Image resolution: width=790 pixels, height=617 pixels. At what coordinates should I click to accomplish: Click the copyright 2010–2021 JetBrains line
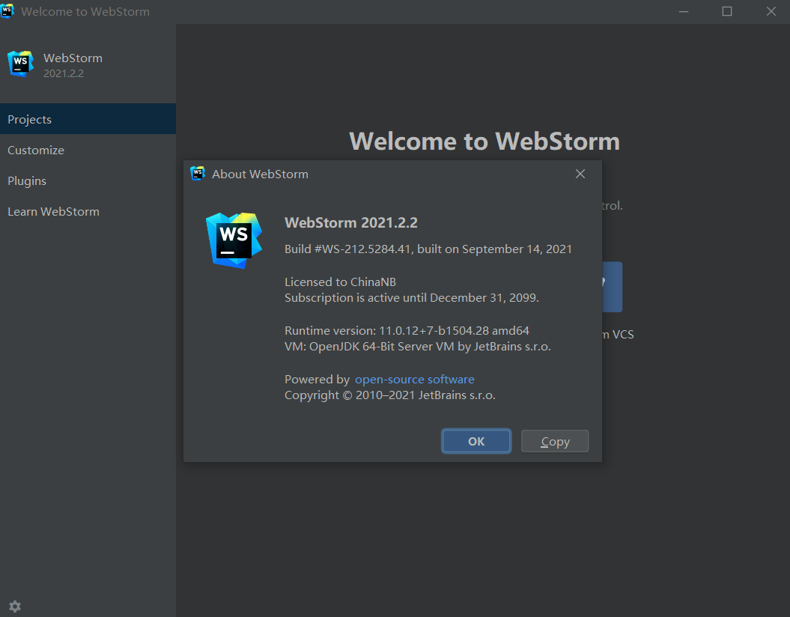390,395
